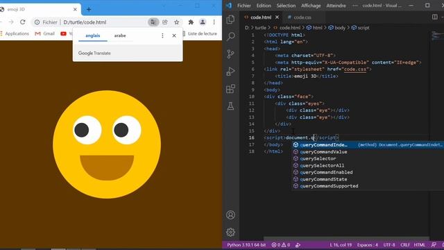Open the Affichage menu

tap(311, 6)
